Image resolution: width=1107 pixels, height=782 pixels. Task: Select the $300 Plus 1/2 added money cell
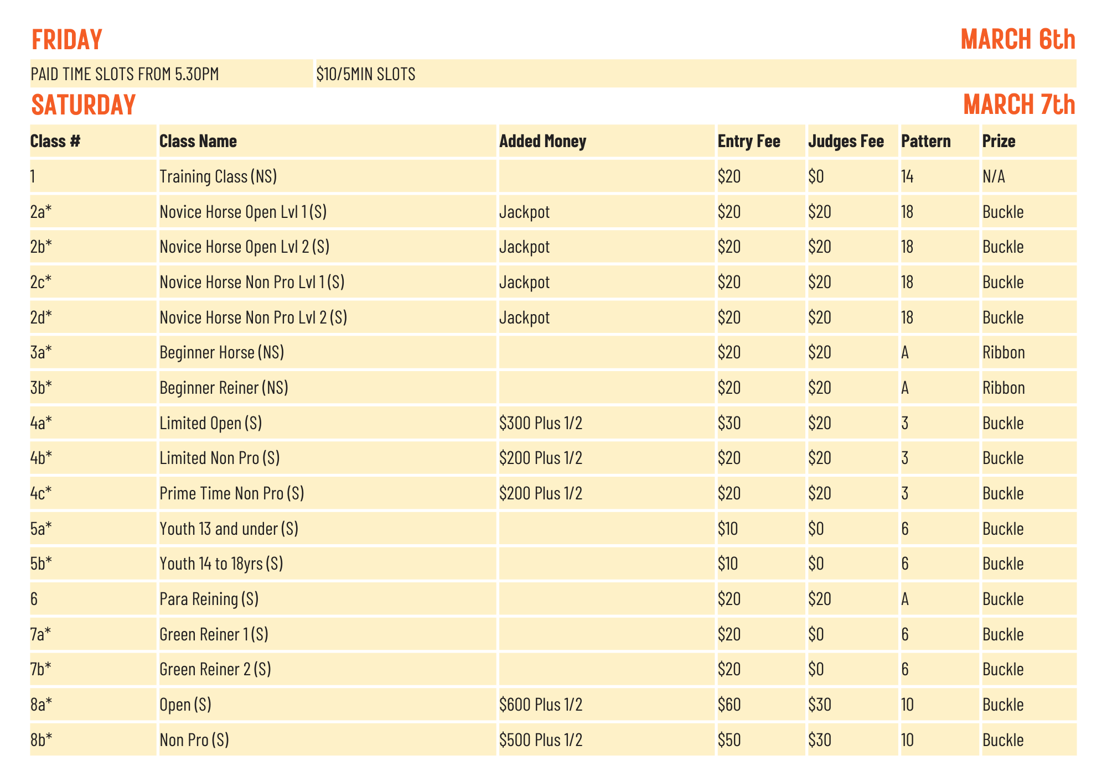(x=541, y=424)
